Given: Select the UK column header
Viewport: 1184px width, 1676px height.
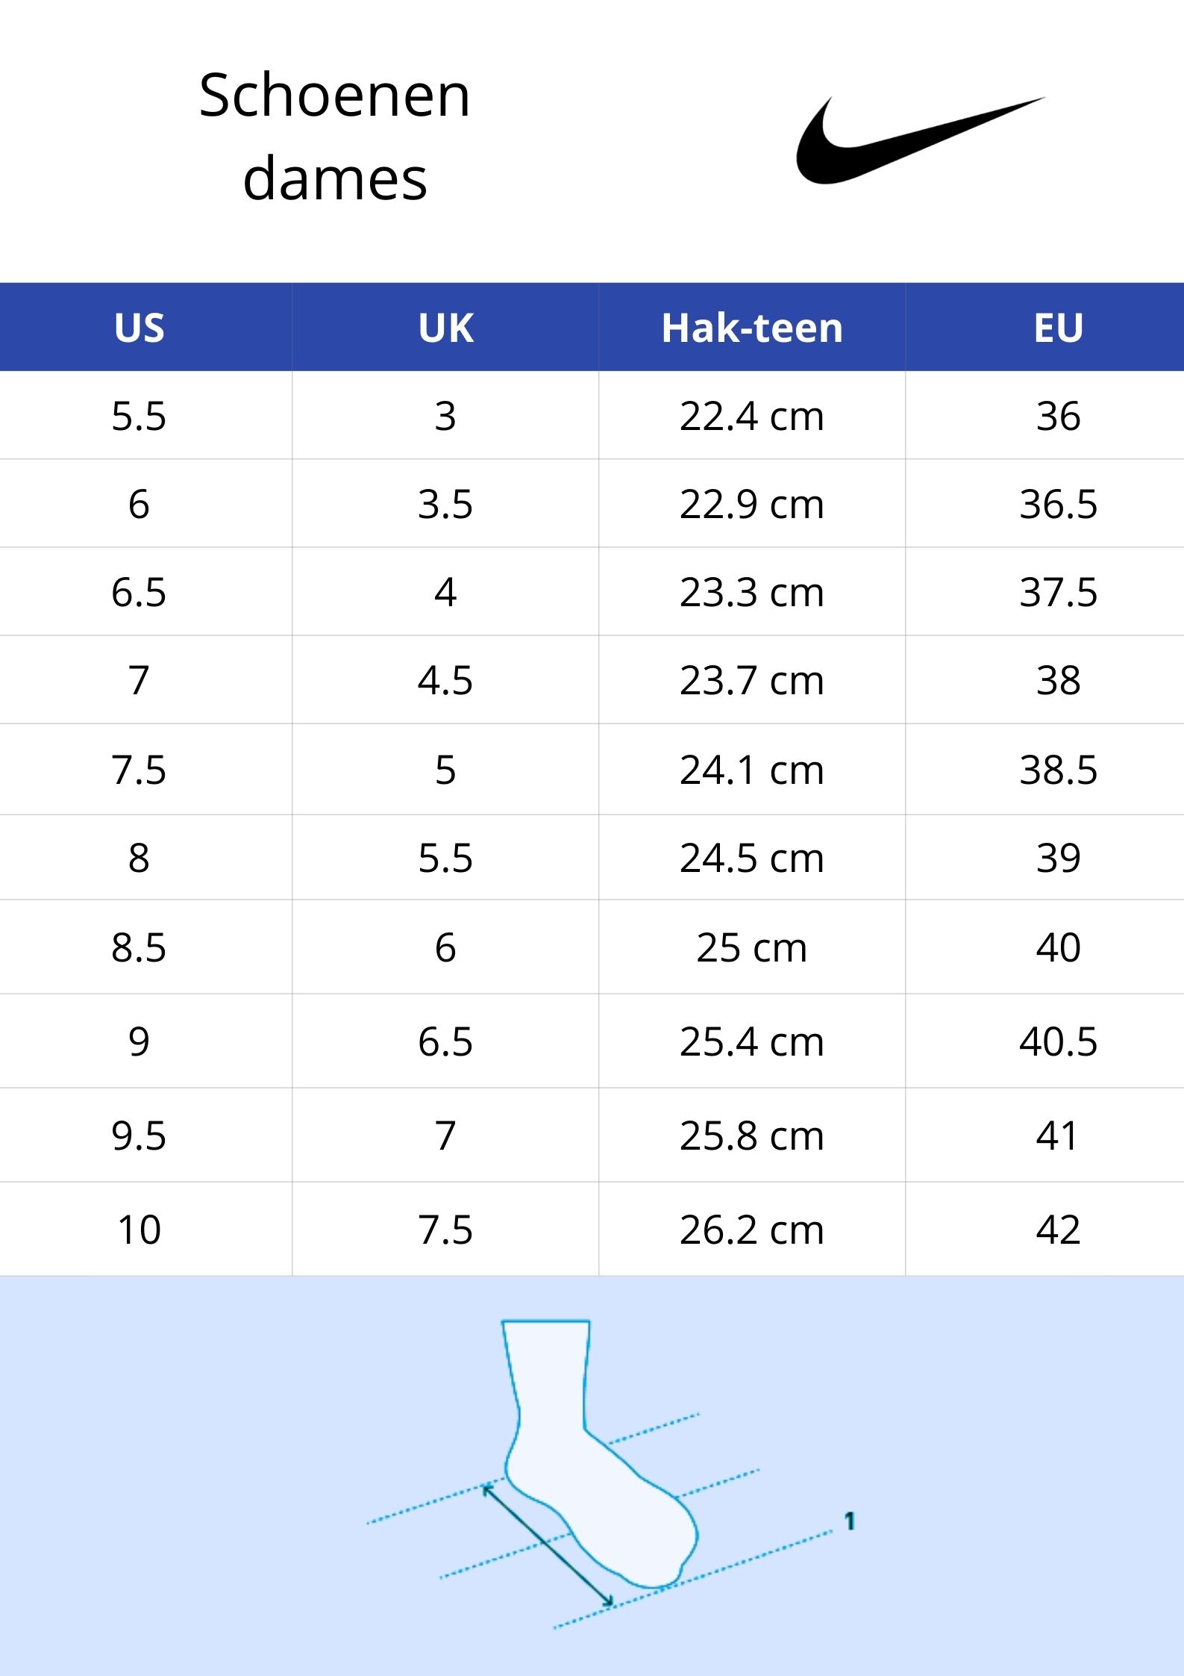Looking at the screenshot, I should click(445, 328).
